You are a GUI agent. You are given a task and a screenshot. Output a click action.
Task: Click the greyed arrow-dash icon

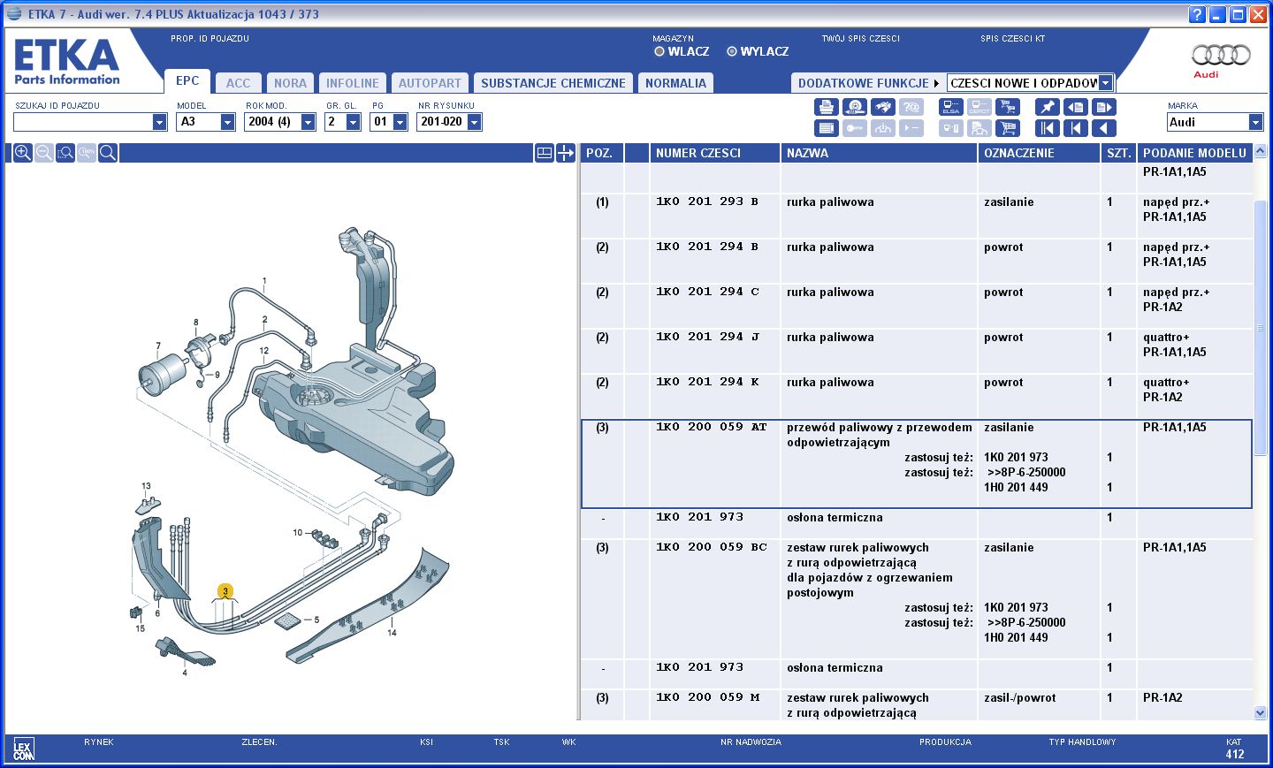point(911,128)
